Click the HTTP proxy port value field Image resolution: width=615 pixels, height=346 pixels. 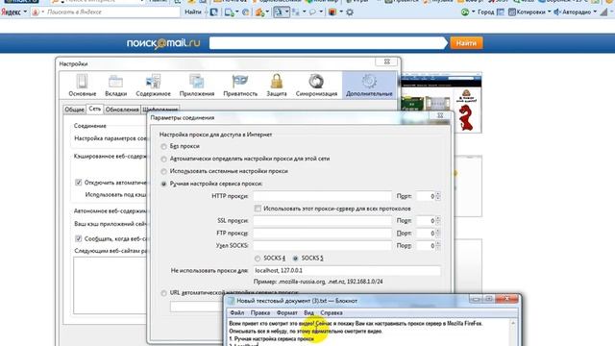[x=426, y=196]
